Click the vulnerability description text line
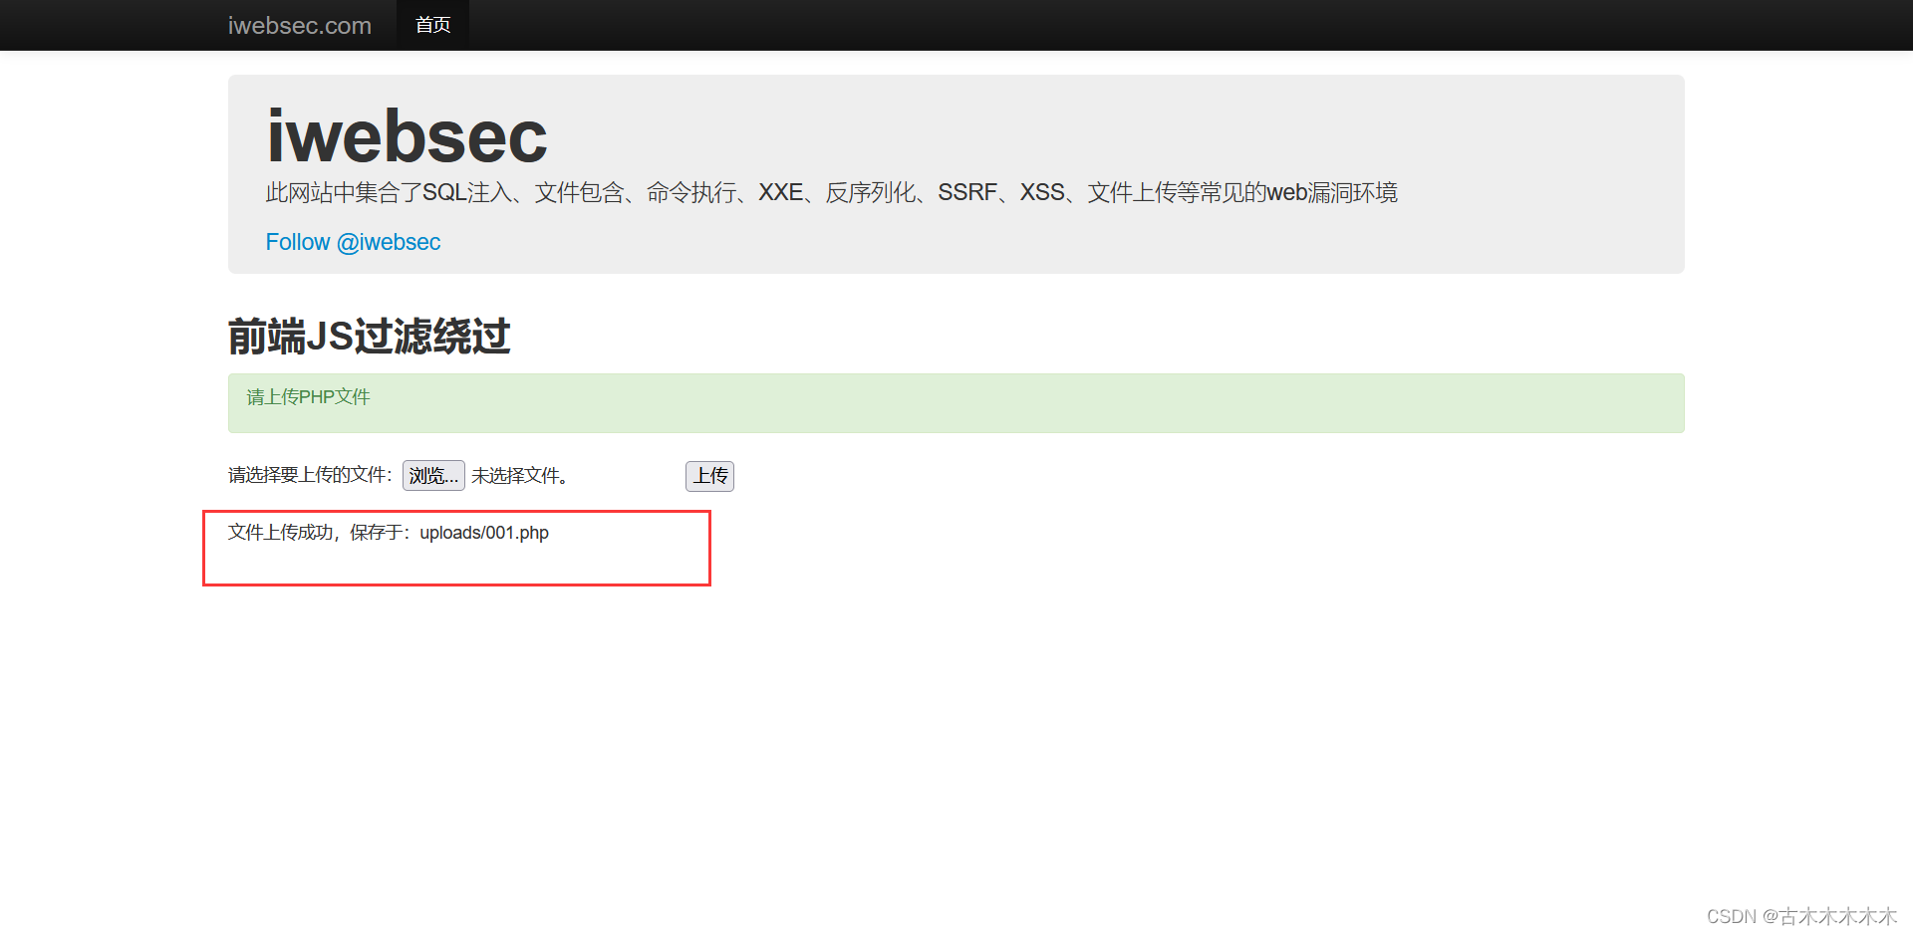The height and width of the screenshot is (935, 1913). coord(831,192)
